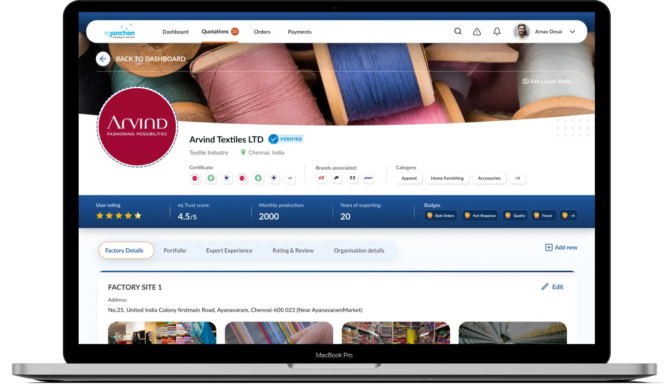Expand the +4 category chip
The width and height of the screenshot is (669, 384).
click(x=517, y=178)
